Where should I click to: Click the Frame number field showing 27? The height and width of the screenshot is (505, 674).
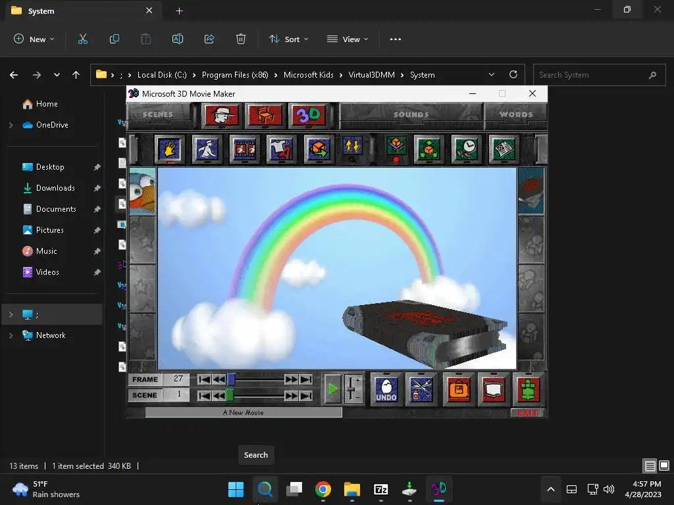177,379
